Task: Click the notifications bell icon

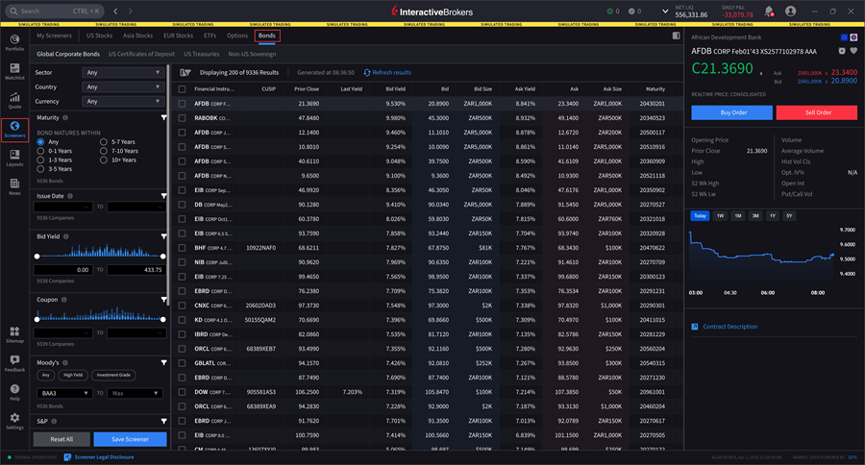Action: pos(769,12)
